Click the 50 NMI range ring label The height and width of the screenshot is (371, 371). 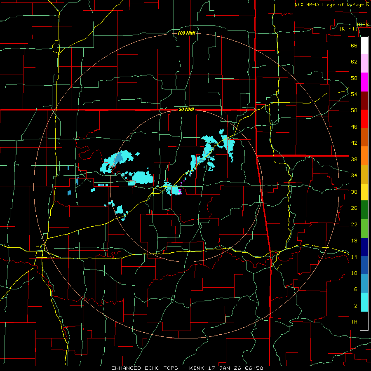[x=186, y=109]
